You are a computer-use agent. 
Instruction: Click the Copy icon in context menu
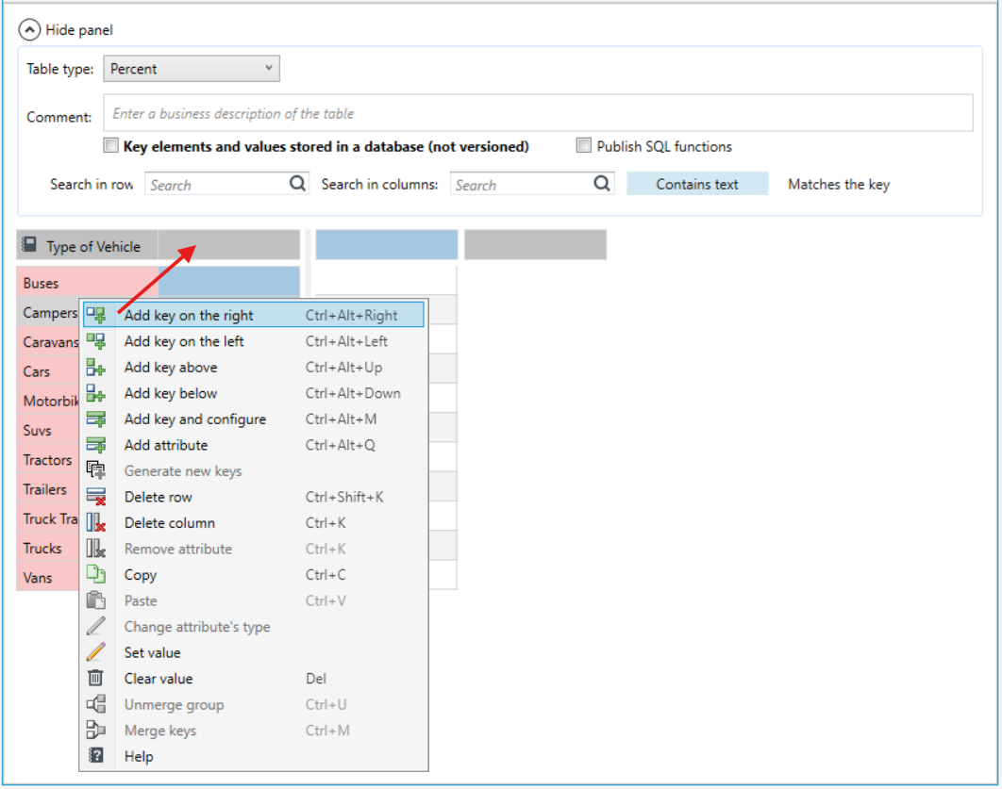[x=96, y=574]
